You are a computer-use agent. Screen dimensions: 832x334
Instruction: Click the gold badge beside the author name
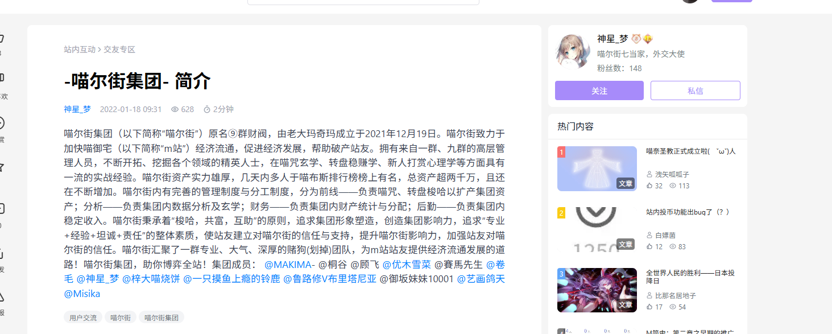click(647, 39)
